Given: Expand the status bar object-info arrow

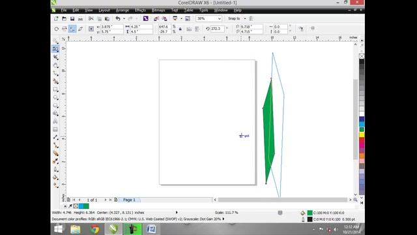Looking at the screenshot, I should 177,213.
